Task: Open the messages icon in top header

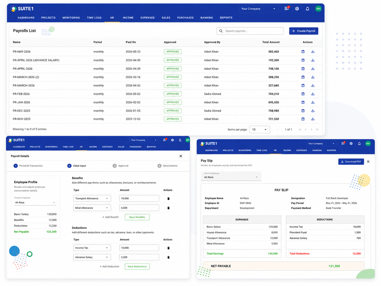Action: [287, 9]
